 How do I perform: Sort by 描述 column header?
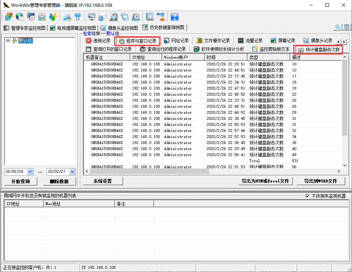pos(316,58)
